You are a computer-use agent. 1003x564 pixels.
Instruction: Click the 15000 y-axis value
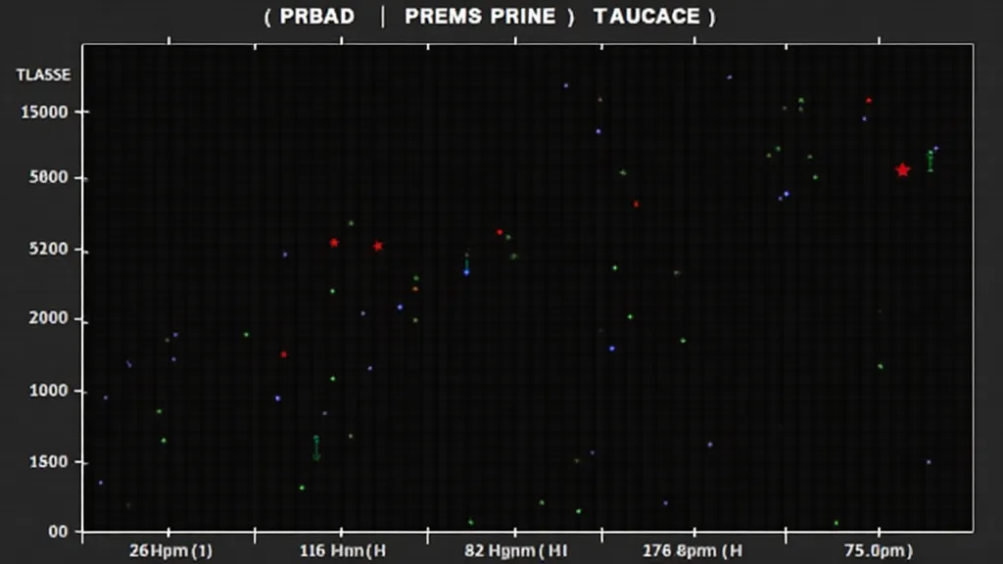(x=44, y=112)
